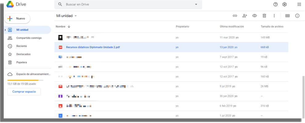Click the blue document icon in the 1 jul 2020 row
The height and width of the screenshot is (123, 305).
(60, 116)
